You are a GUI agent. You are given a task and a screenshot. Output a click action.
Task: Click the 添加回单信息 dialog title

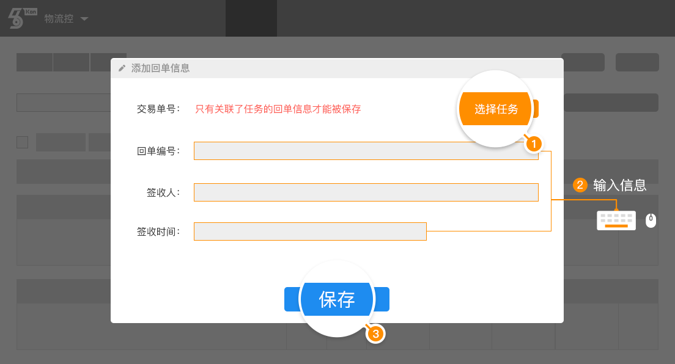pos(160,68)
